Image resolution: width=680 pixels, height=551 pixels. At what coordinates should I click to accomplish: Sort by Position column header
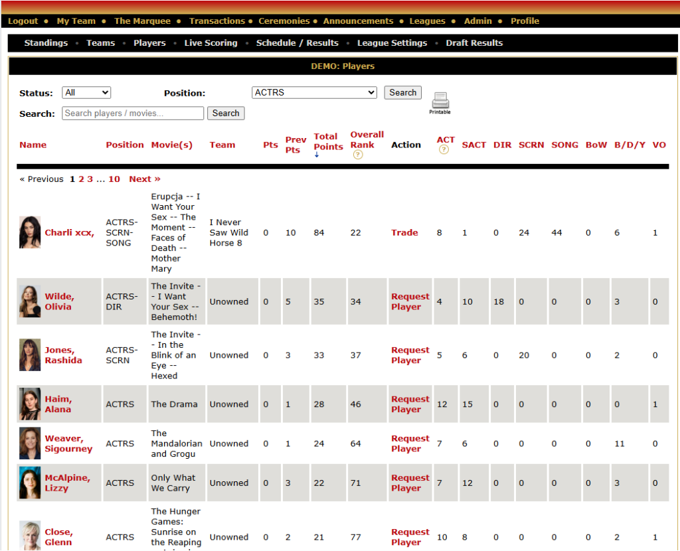click(125, 145)
